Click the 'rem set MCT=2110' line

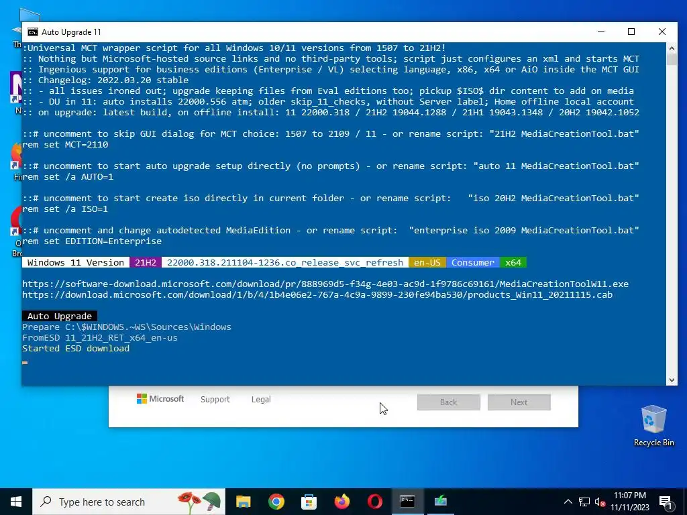pyautogui.click(x=65, y=145)
